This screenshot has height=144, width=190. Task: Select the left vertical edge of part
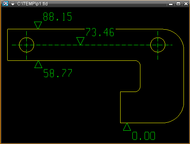[8, 45]
